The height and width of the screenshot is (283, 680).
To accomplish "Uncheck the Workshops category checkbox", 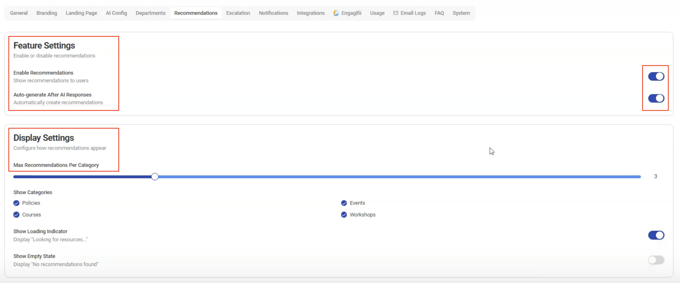I will [x=344, y=215].
